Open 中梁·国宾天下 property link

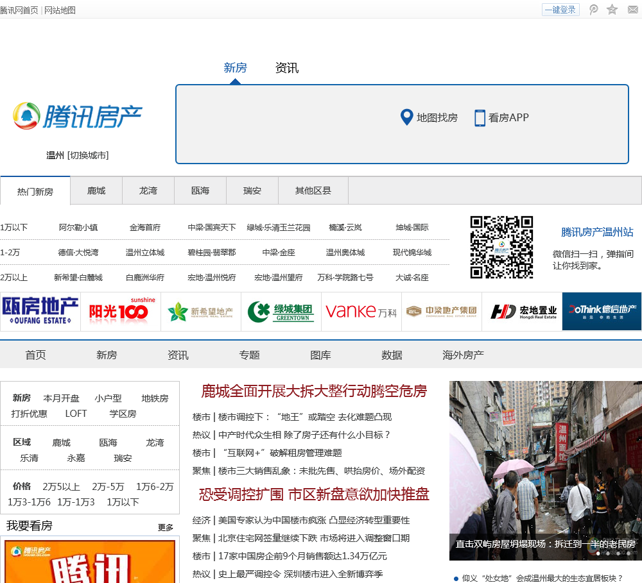pos(212,228)
